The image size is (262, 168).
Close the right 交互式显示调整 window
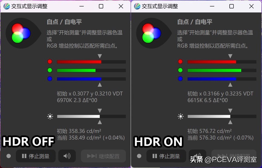251,6
